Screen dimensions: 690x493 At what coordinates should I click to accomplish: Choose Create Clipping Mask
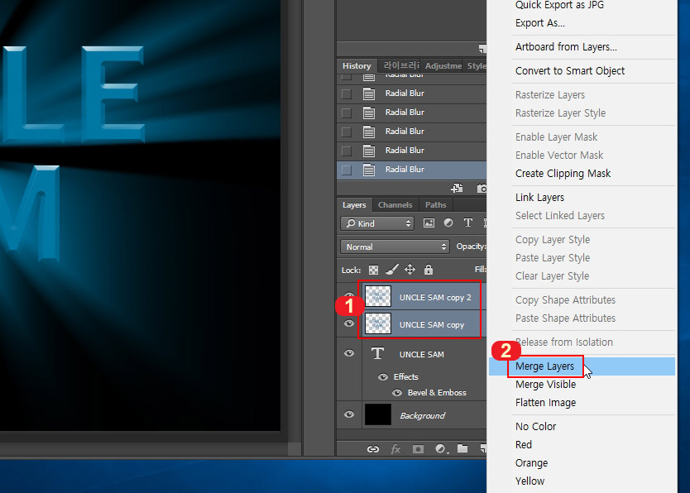pos(582,173)
